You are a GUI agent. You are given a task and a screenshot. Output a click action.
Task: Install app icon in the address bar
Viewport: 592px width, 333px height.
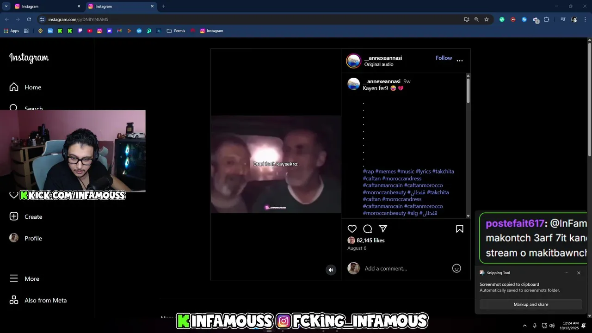tap(467, 19)
